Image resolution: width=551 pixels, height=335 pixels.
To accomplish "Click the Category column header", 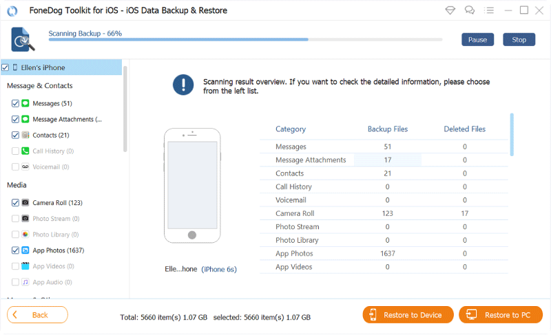I will click(291, 129).
